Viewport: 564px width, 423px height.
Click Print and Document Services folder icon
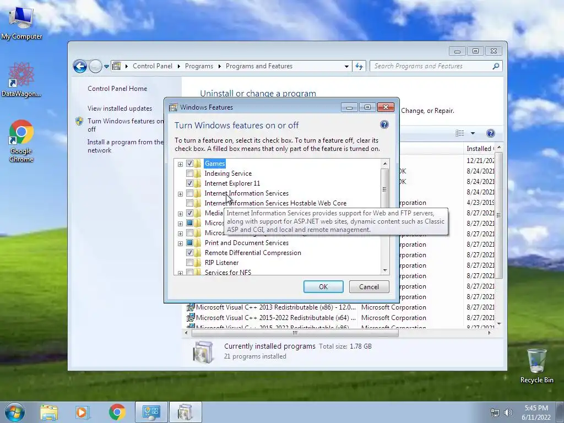pos(198,243)
